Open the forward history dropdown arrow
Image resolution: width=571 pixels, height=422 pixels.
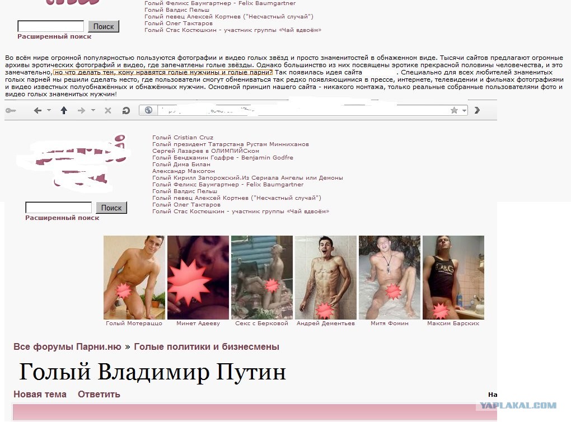point(93,110)
